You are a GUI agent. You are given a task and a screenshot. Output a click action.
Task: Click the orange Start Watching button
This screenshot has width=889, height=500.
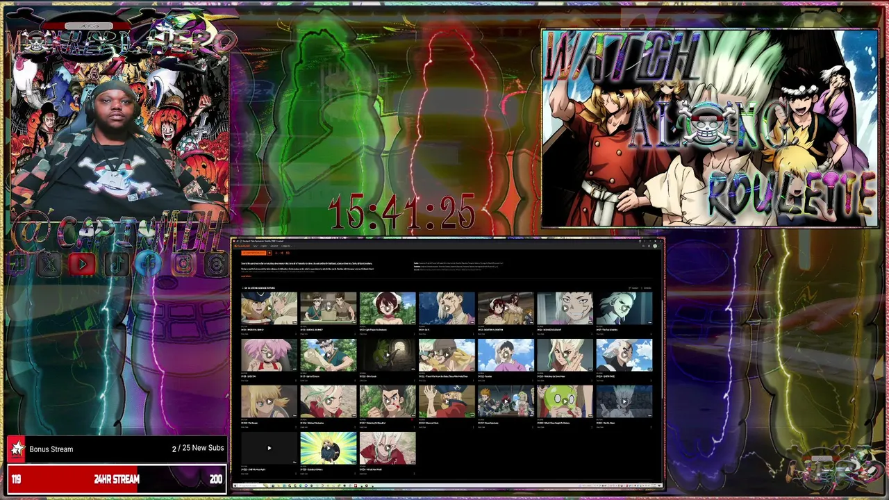[x=254, y=253]
